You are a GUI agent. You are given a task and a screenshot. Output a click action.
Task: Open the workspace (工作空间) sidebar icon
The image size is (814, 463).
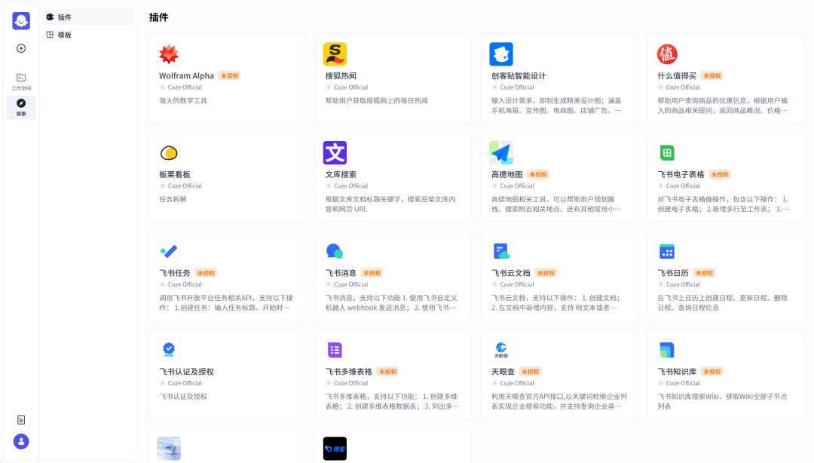click(21, 82)
